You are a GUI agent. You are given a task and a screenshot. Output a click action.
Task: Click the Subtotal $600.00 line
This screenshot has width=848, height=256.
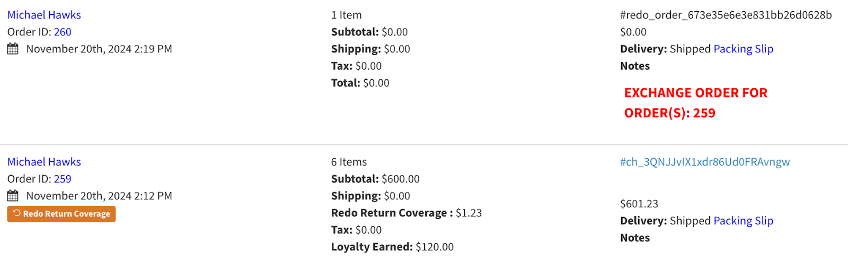coord(375,179)
